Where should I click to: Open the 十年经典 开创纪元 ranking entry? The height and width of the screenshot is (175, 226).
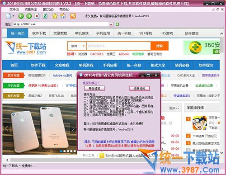(x=205, y=136)
